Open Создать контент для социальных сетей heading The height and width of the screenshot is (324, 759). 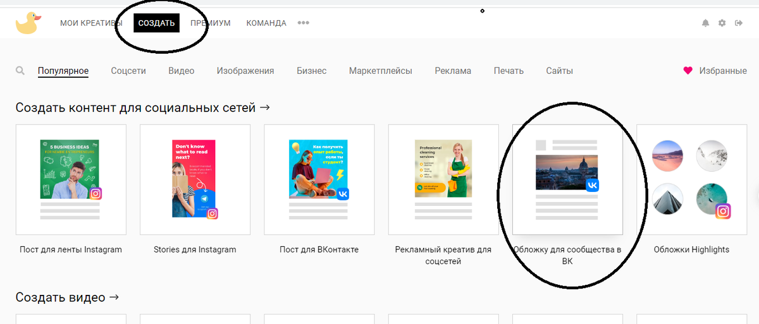click(x=143, y=107)
